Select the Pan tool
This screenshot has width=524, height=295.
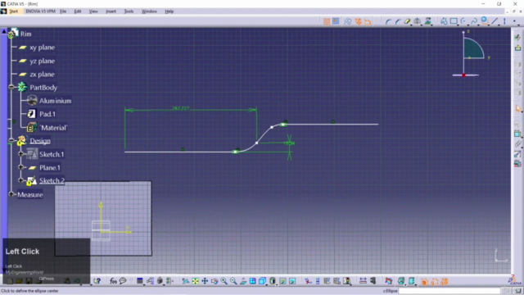point(205,281)
